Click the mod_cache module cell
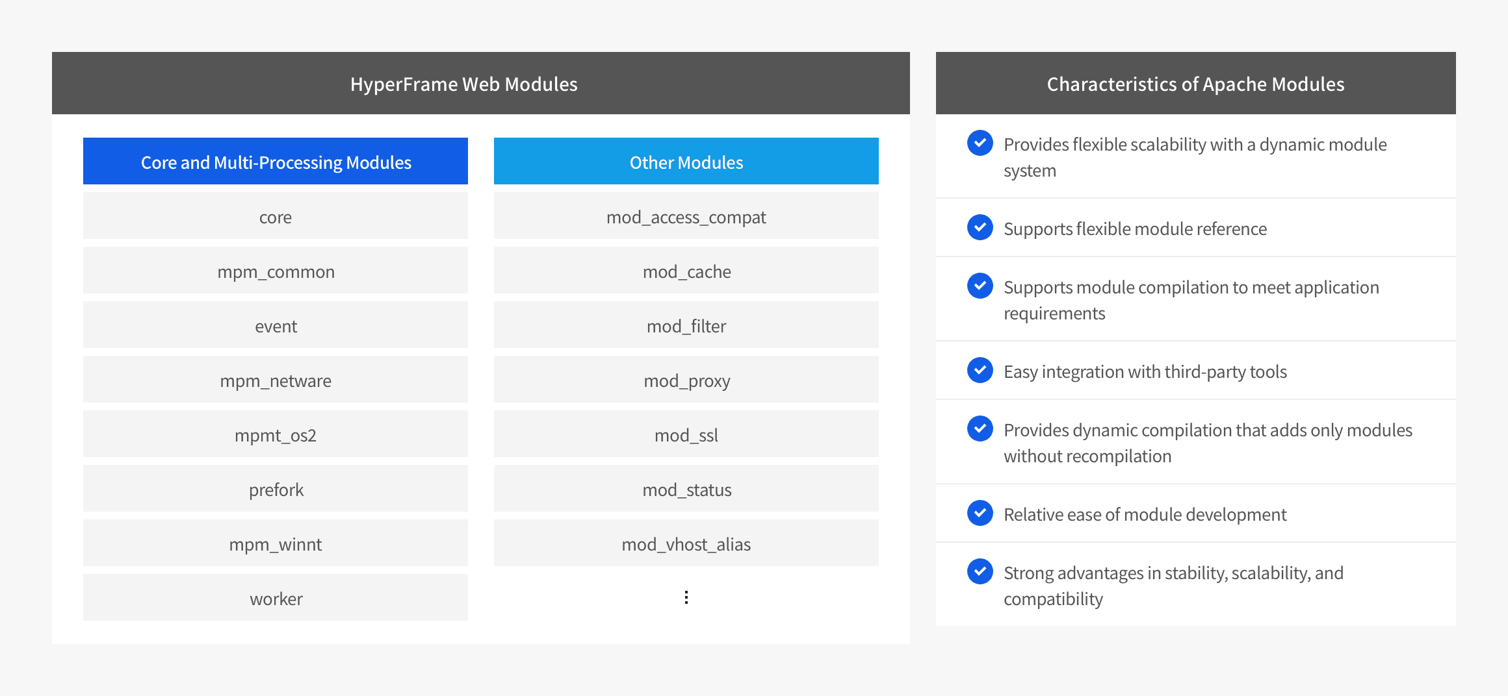Viewport: 1508px width, 696px height. click(x=686, y=271)
